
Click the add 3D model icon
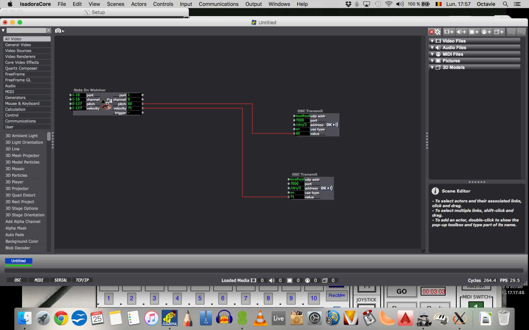[x=499, y=32]
